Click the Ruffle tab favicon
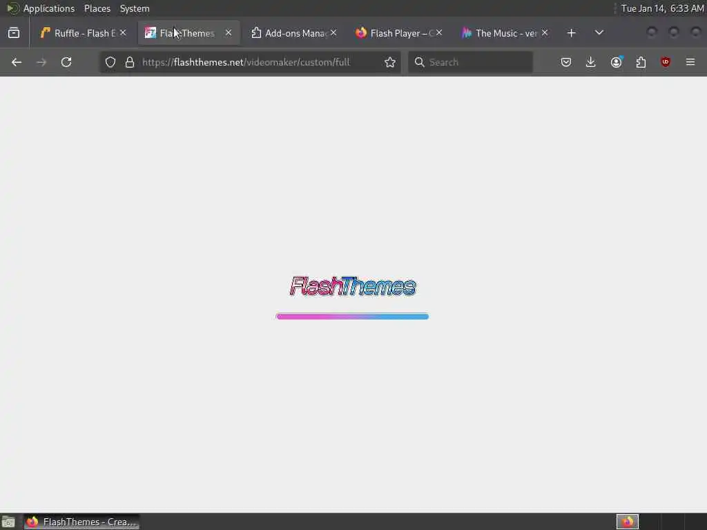Viewport: 707px width, 530px height. [45, 33]
